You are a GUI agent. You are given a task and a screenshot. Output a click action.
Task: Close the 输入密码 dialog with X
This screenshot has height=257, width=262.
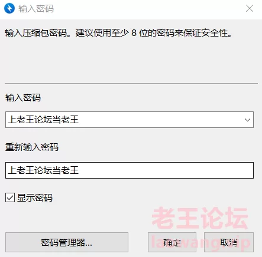[250, 8]
